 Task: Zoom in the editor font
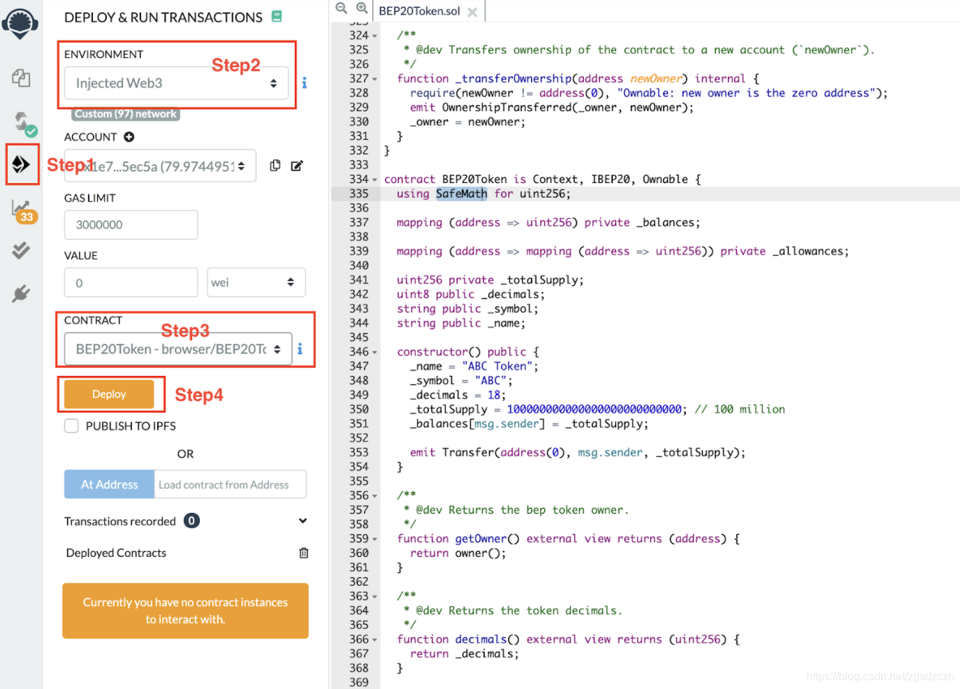[x=362, y=8]
